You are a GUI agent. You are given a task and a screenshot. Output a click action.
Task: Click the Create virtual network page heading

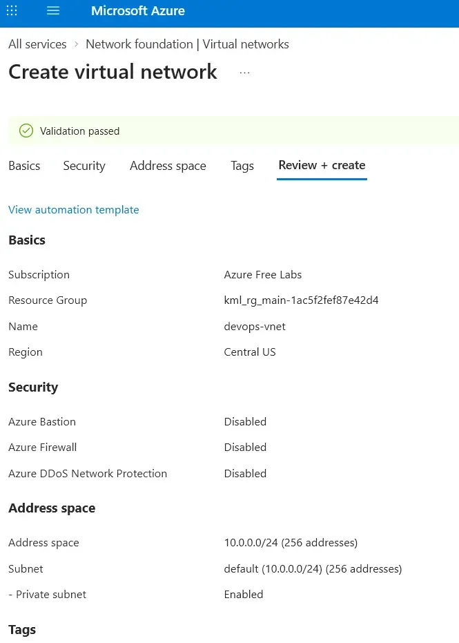click(x=113, y=72)
